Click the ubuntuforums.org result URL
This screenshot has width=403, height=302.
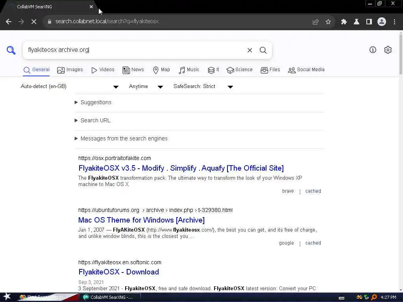[155, 210]
